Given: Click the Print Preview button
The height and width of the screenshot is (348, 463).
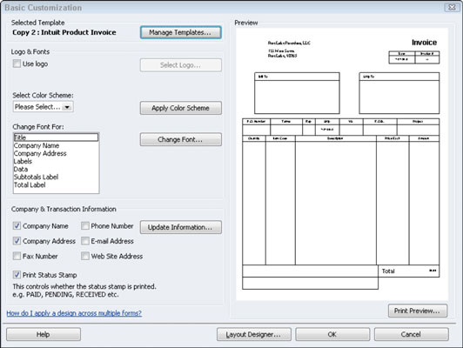Looking at the screenshot, I should pyautogui.click(x=418, y=311).
